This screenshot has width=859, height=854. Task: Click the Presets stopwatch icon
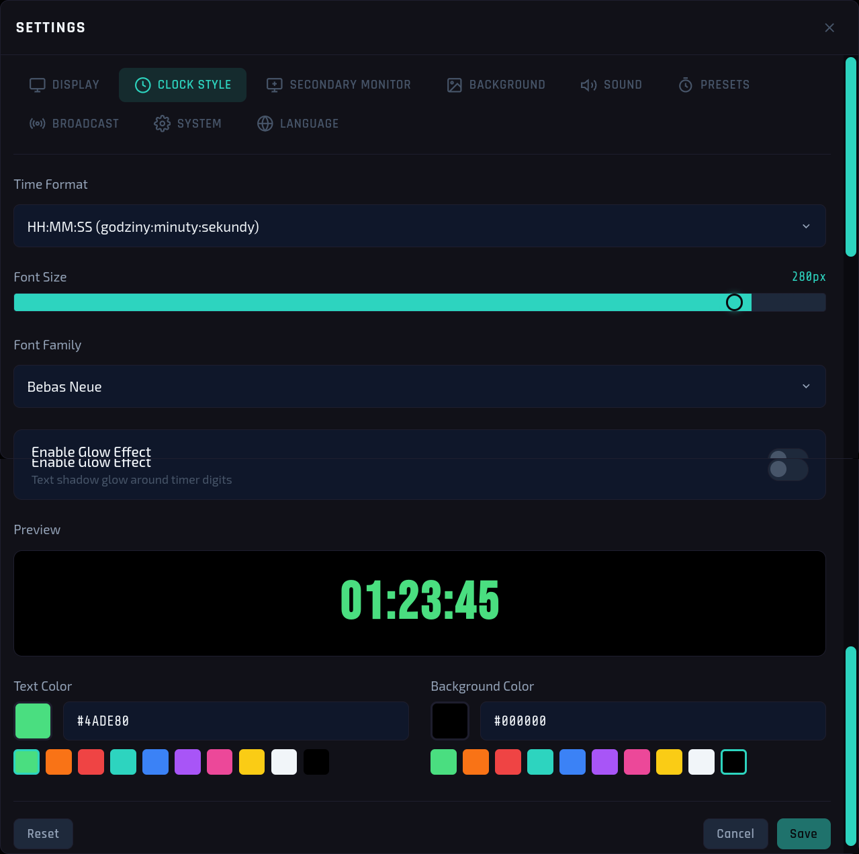click(686, 85)
